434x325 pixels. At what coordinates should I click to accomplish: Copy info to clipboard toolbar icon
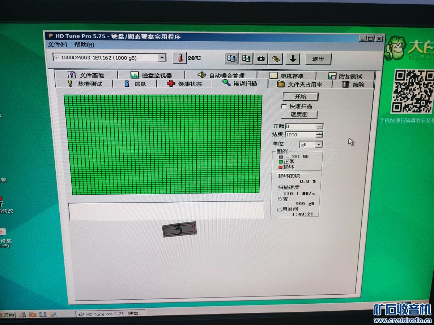point(231,58)
